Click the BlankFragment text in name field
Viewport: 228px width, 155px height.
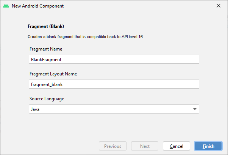45,59
